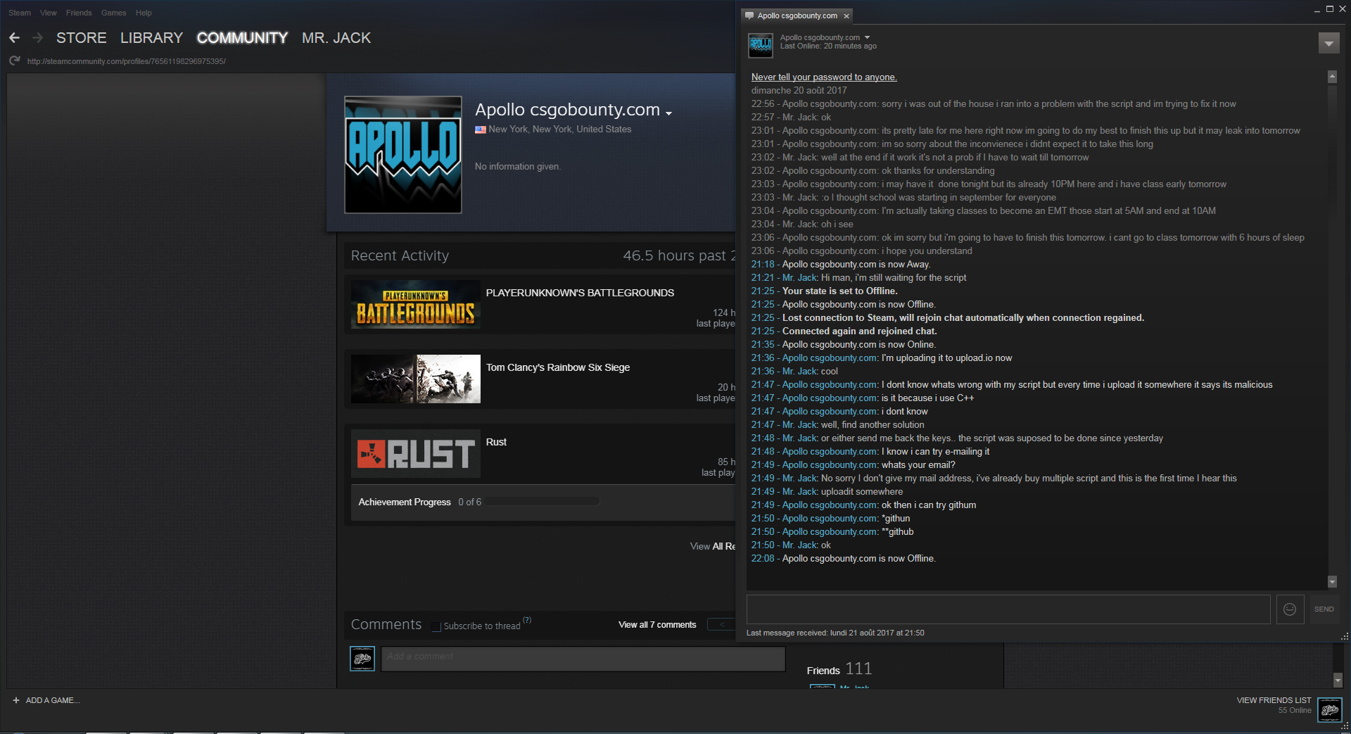
Task: Open the MR. JACK profile section
Action: coord(336,38)
